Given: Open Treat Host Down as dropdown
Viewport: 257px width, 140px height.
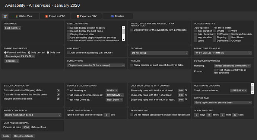Looking at the screenshot, I should pos(114,100).
